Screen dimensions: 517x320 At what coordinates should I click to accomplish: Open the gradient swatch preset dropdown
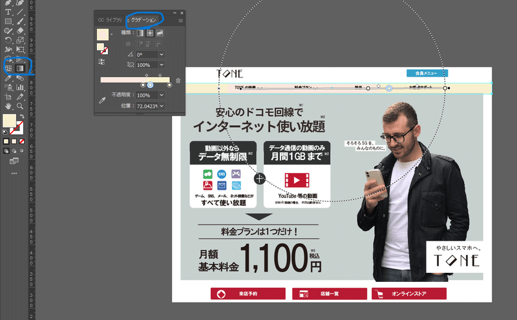coord(111,34)
